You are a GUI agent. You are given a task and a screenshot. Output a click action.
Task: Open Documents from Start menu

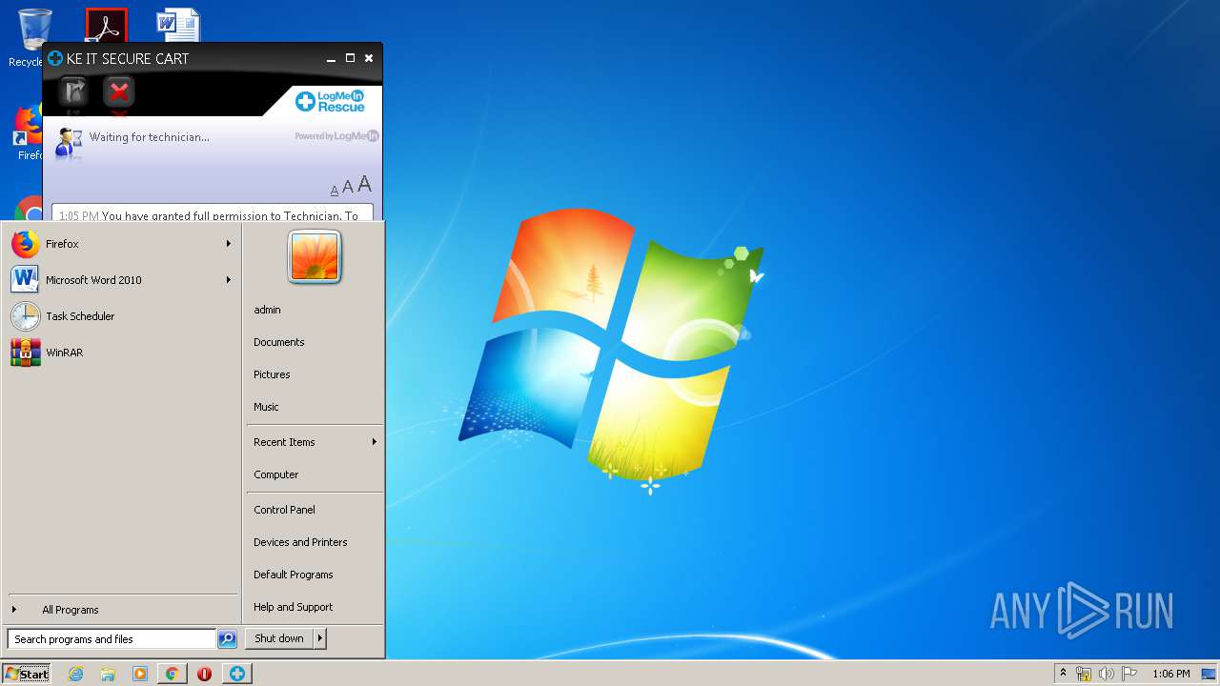click(315, 342)
